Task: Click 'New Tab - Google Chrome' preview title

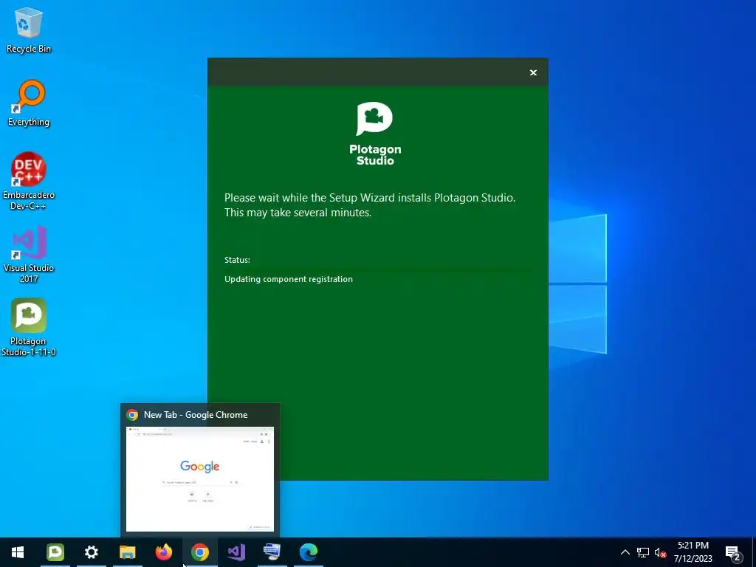Action: click(x=196, y=415)
